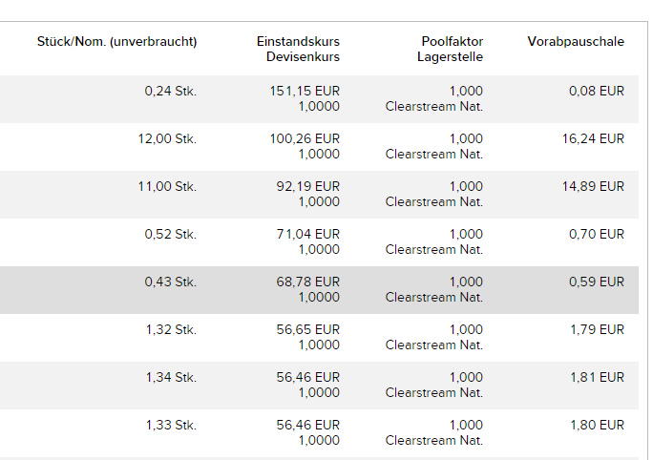Click the Einstandskurs Devisenkurs column header

coord(298,49)
